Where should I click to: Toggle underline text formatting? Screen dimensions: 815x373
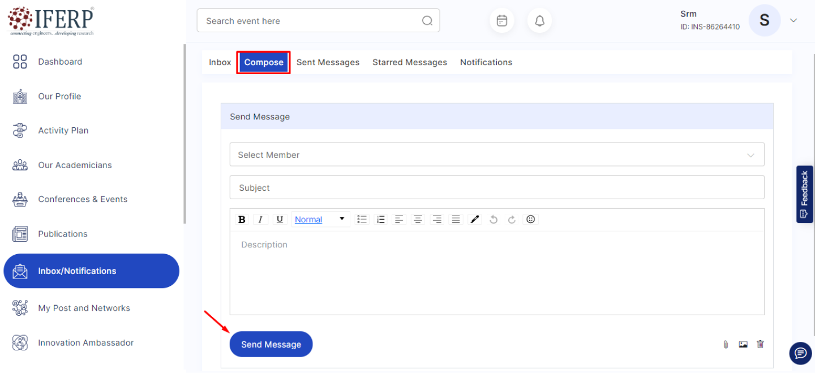280,220
